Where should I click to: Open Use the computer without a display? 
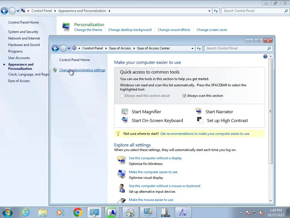tap(155, 158)
